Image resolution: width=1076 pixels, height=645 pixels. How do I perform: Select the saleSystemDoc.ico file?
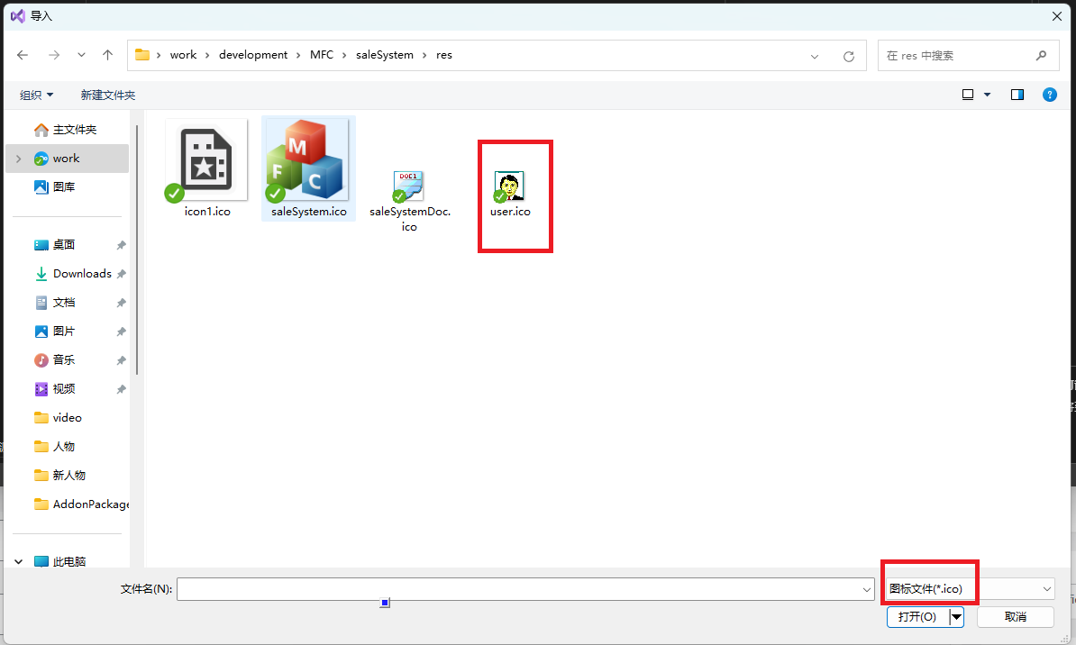pyautogui.click(x=409, y=187)
